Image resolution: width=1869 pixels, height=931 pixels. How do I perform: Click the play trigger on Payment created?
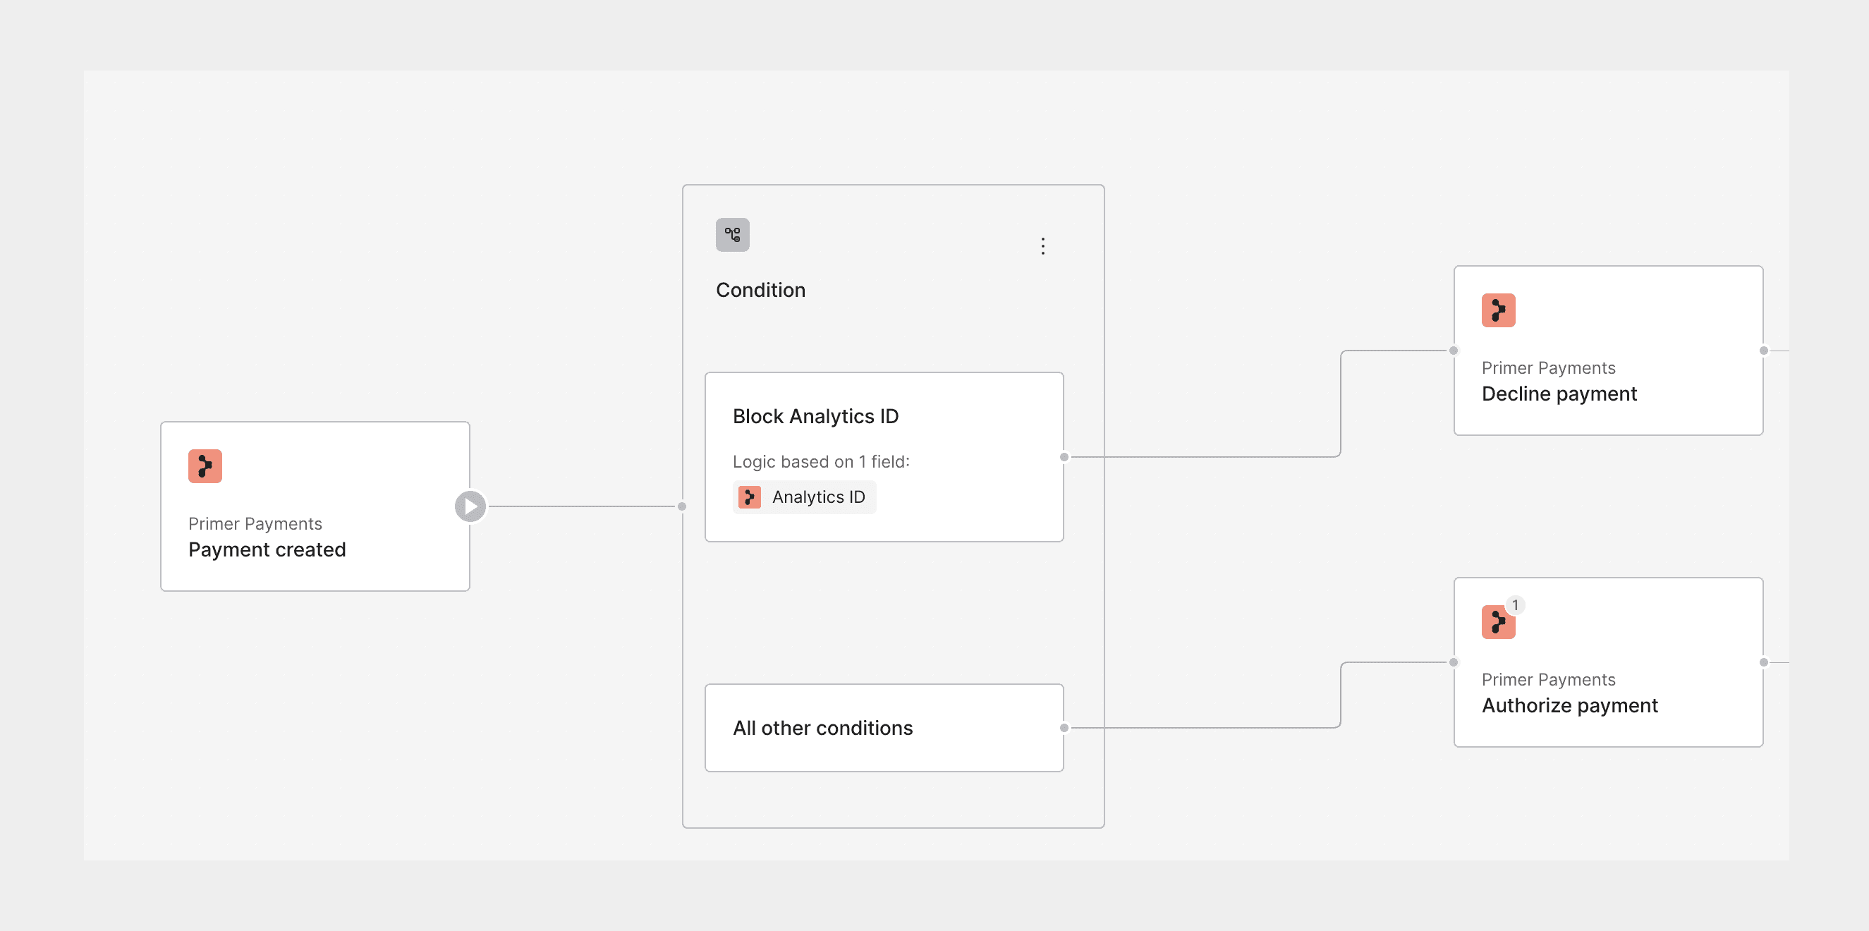[x=470, y=506]
